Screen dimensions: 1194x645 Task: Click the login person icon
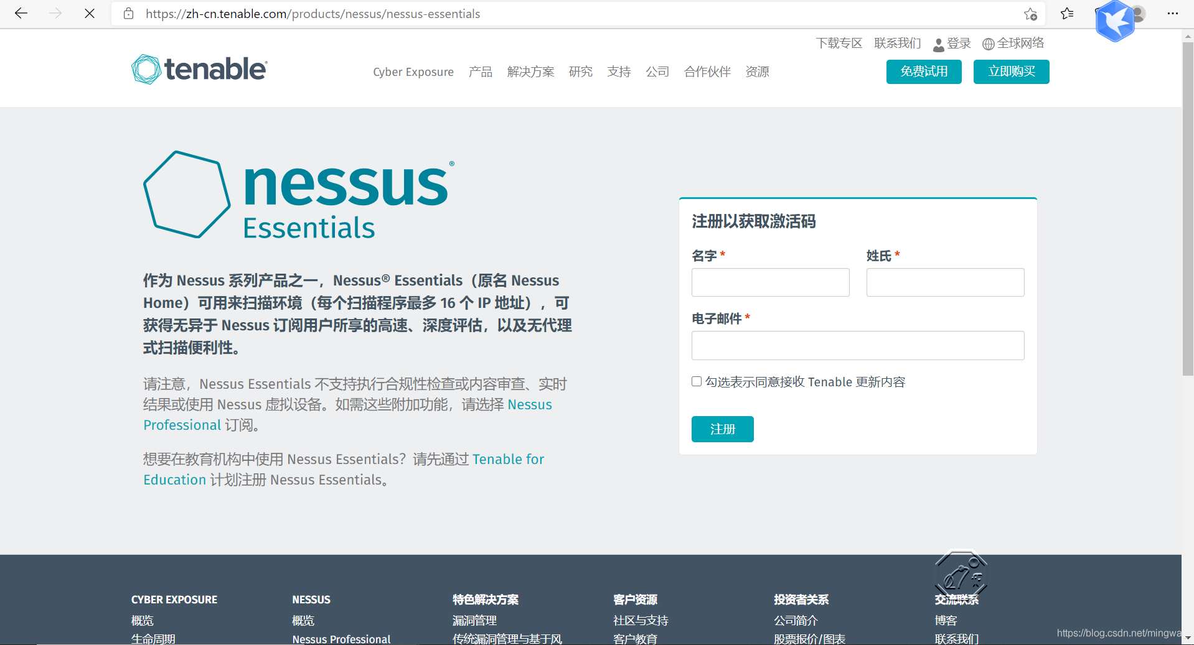click(939, 45)
